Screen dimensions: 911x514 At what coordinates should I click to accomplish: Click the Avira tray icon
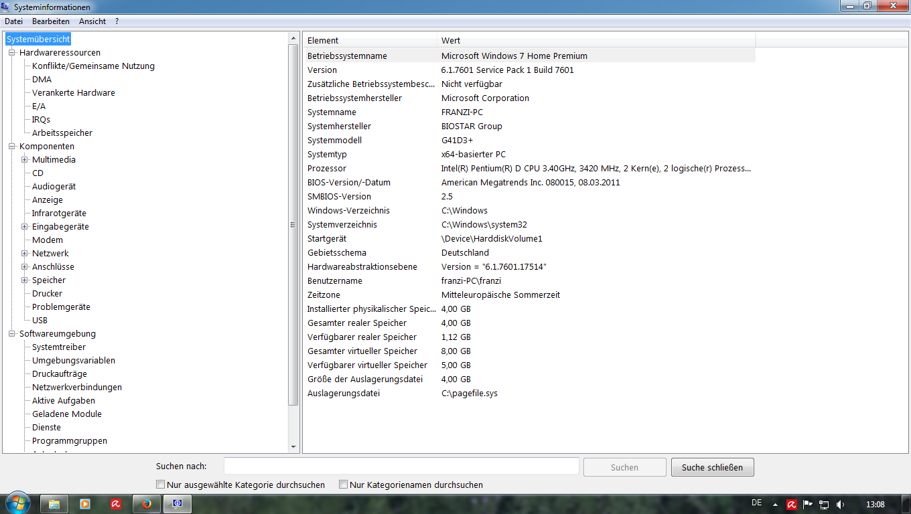pyautogui.click(x=792, y=505)
